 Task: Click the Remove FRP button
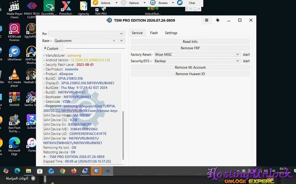[x=190, y=48]
